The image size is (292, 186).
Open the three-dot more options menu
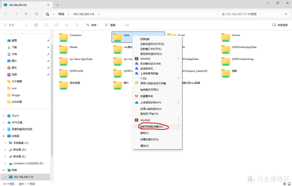(127, 25)
